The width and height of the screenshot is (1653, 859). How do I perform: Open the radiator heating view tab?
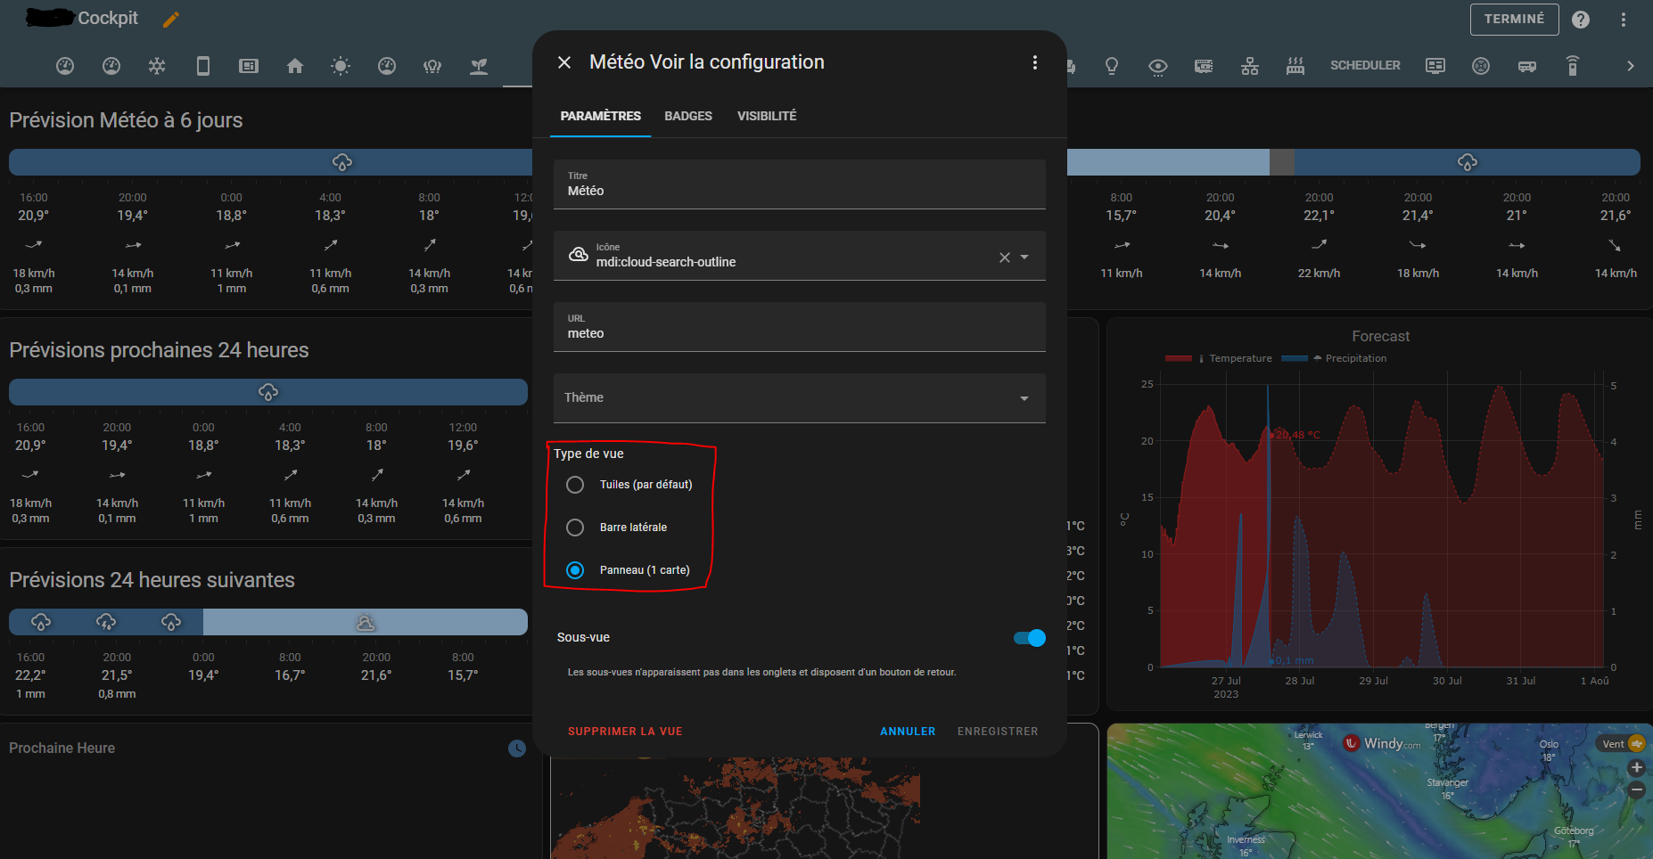1295,66
